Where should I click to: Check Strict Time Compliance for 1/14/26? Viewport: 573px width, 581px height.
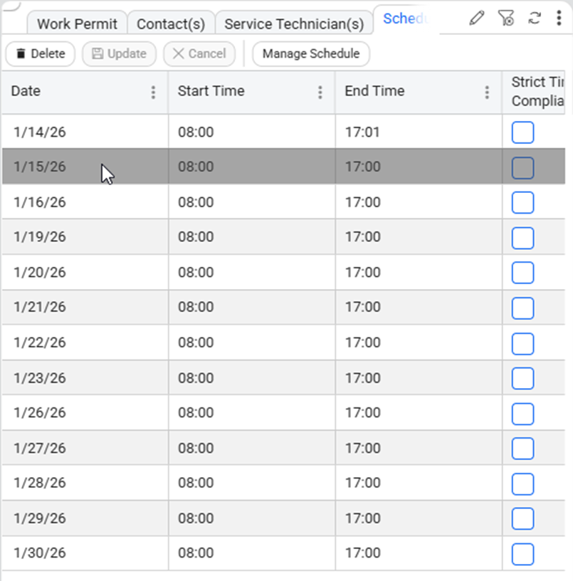[522, 132]
